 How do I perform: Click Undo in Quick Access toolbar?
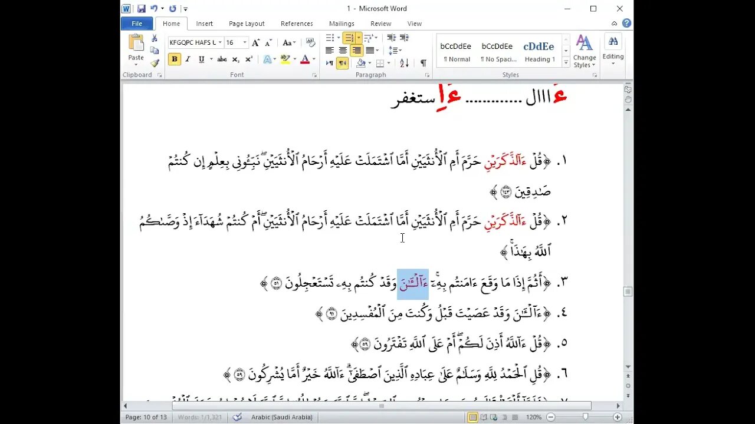click(154, 9)
